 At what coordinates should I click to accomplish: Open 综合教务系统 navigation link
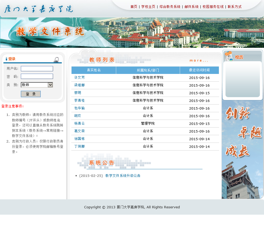click(x=170, y=7)
